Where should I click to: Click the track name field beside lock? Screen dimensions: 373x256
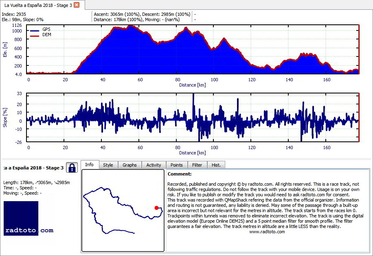pyautogui.click(x=33, y=168)
